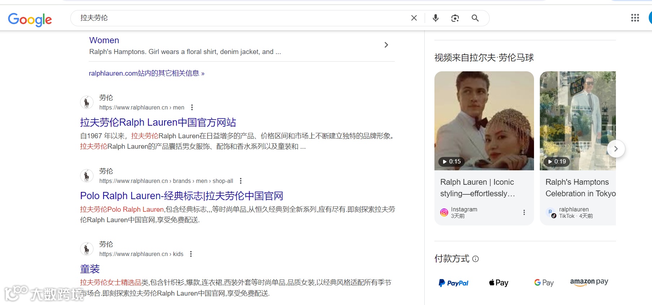
Task: Expand the Women sitelink chevron
Action: [386, 45]
